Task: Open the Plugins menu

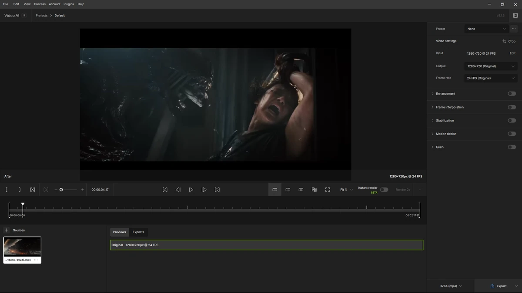Action: (69, 4)
